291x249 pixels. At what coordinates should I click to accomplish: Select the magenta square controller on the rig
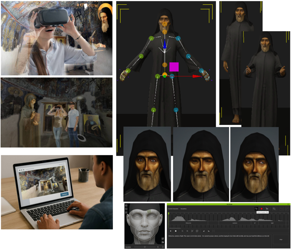[x=174, y=67]
